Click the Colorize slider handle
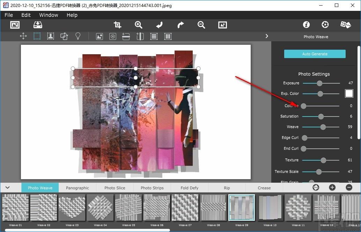The height and width of the screenshot is (232, 361). click(x=303, y=106)
